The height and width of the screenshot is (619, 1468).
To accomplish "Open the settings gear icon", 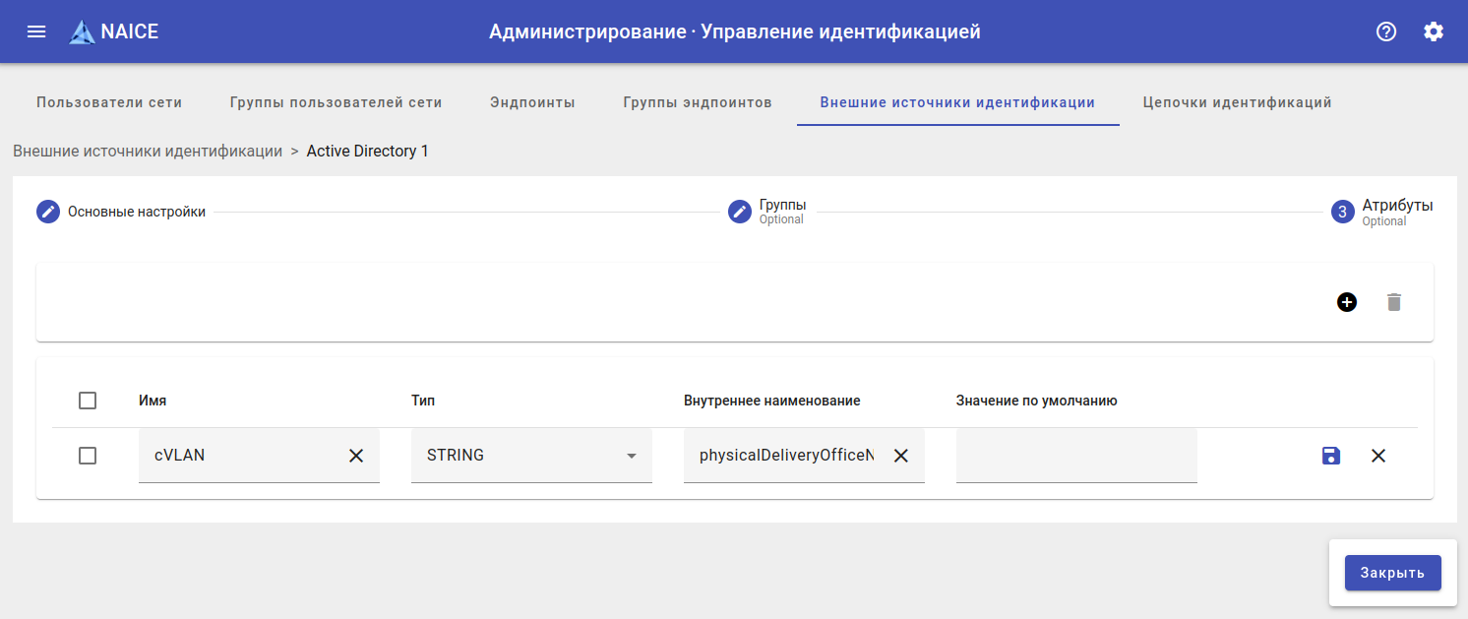I will click(x=1434, y=31).
